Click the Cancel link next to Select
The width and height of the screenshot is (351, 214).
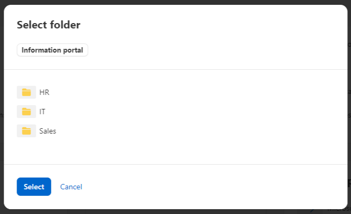click(71, 187)
